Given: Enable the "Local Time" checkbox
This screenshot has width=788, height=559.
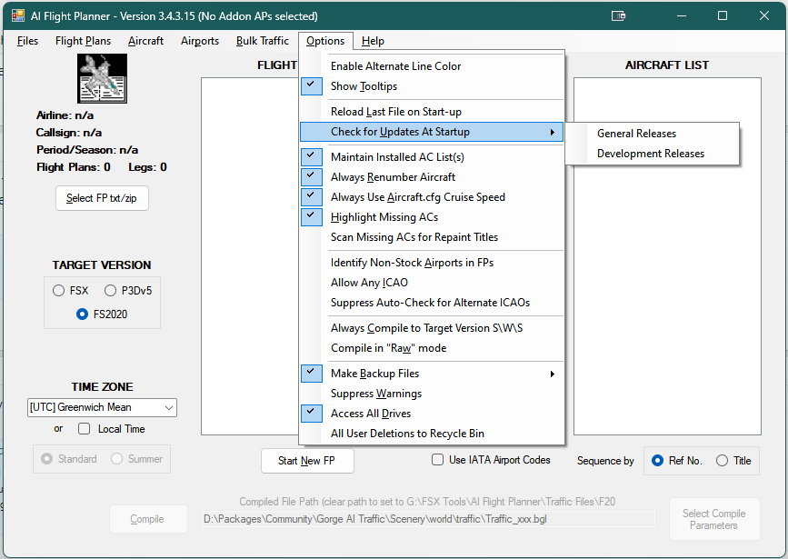Looking at the screenshot, I should (84, 428).
